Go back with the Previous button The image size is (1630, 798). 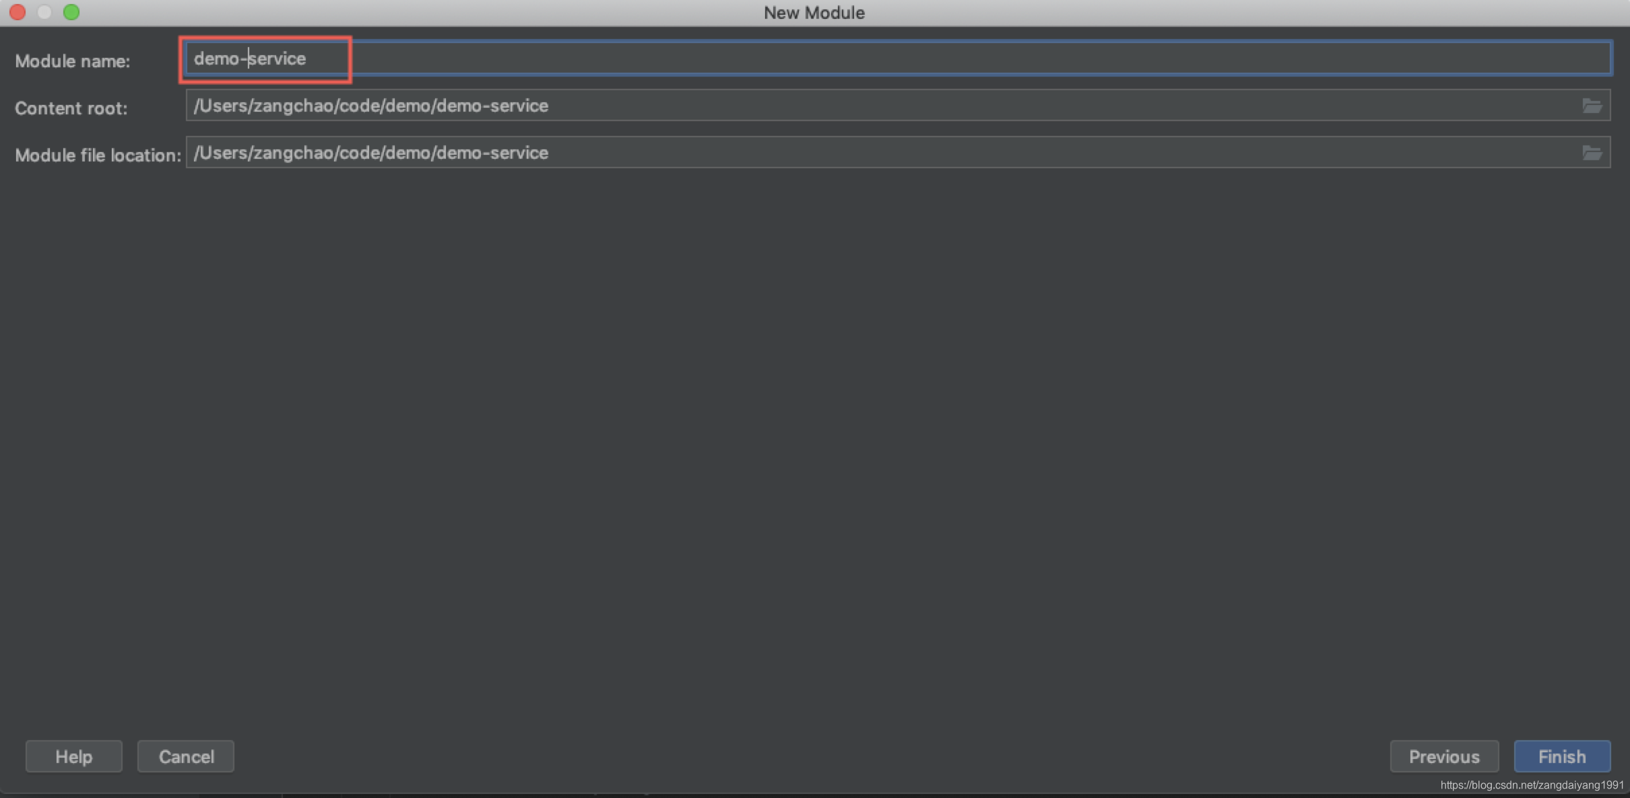point(1443,756)
